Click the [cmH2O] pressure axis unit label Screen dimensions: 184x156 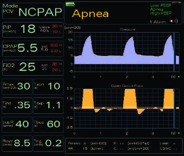[72, 28]
